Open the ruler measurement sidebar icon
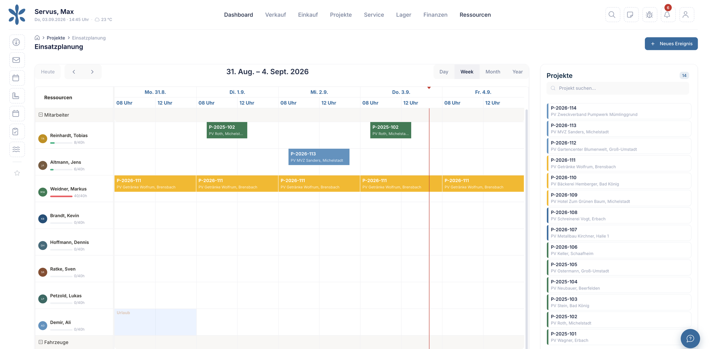The height and width of the screenshot is (349, 709). [17, 96]
